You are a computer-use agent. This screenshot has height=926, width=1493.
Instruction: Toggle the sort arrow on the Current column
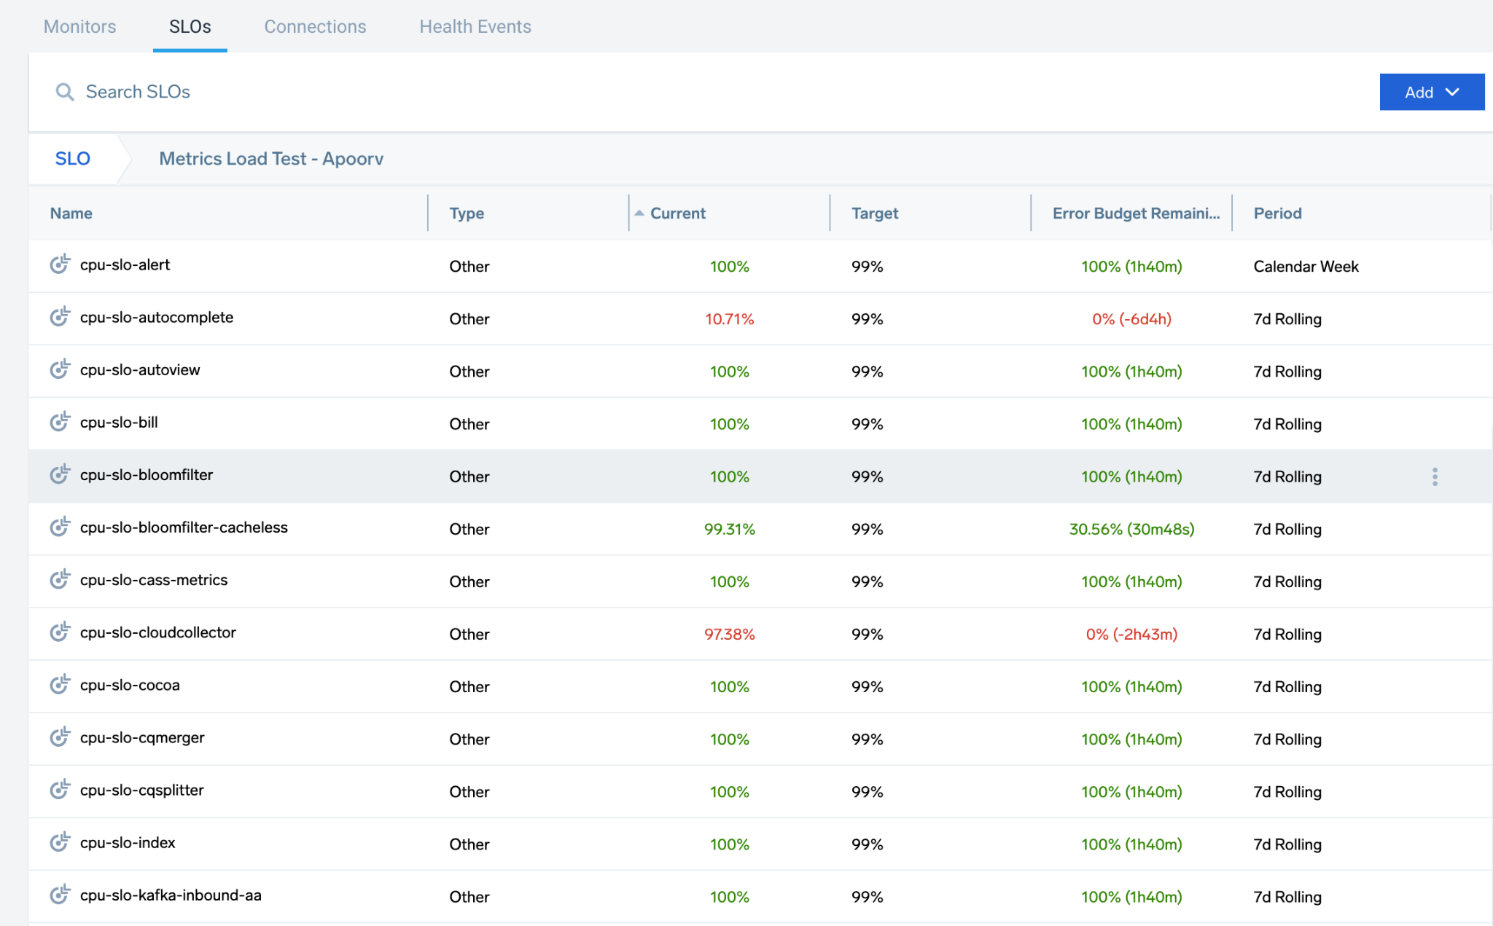639,213
